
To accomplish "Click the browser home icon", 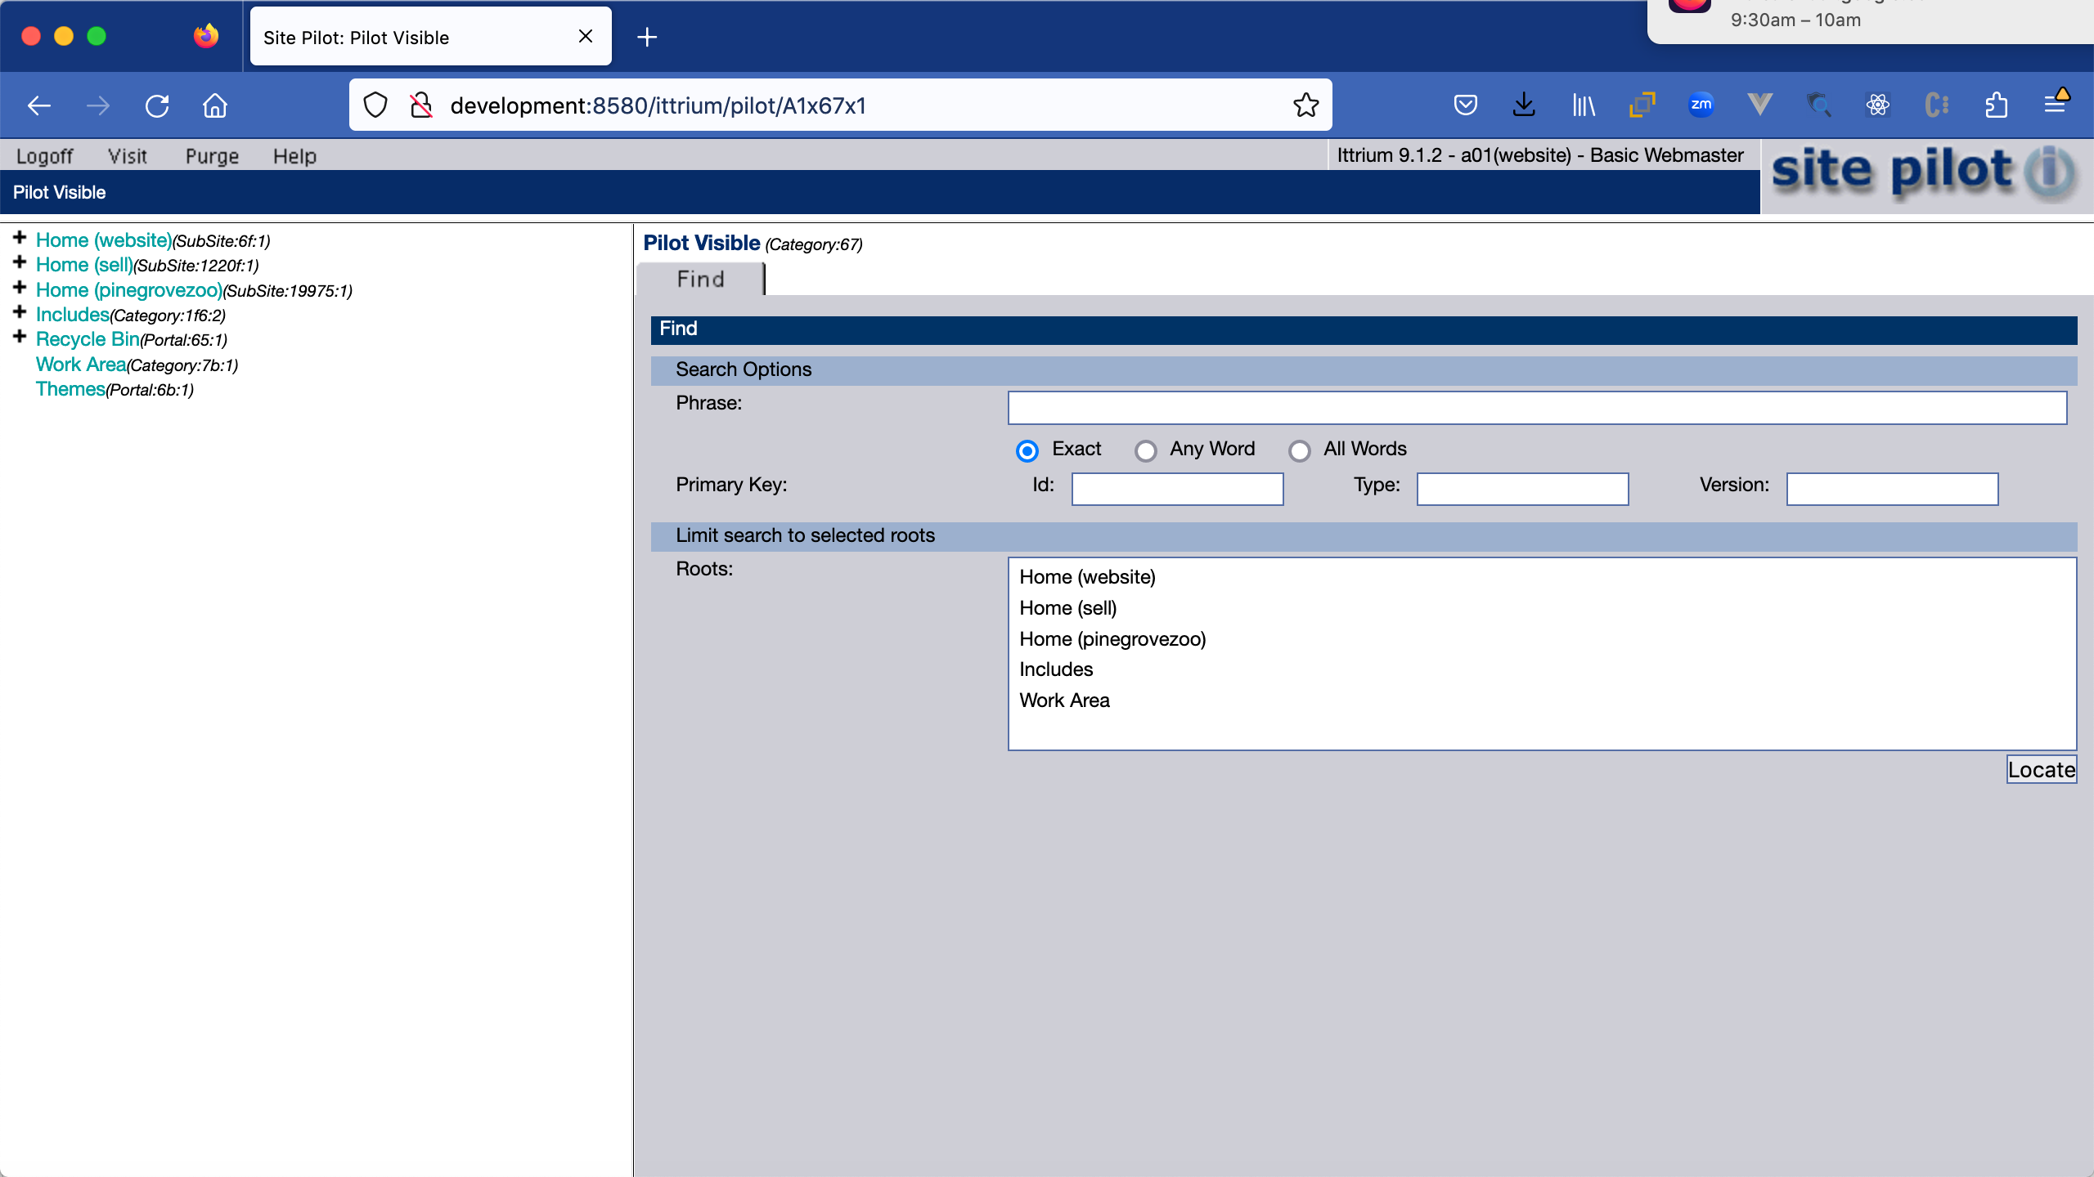I will tap(215, 105).
